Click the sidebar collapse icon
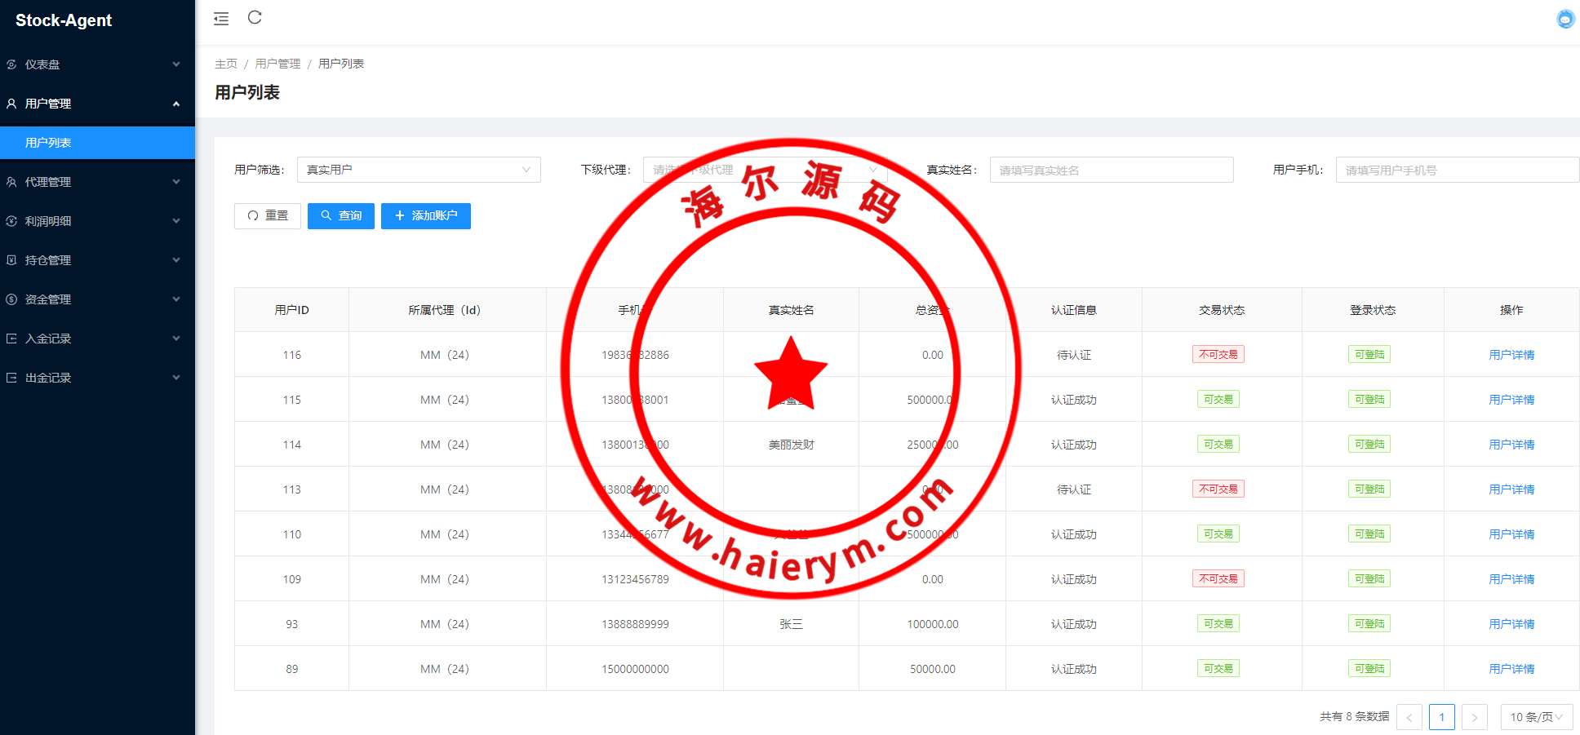The width and height of the screenshot is (1580, 735). tap(221, 19)
